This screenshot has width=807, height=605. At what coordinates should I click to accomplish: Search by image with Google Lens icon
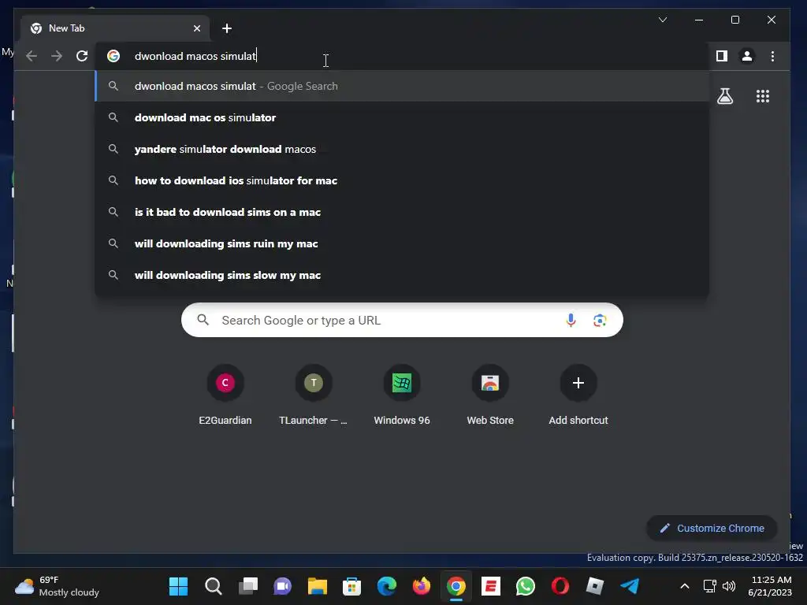click(600, 321)
